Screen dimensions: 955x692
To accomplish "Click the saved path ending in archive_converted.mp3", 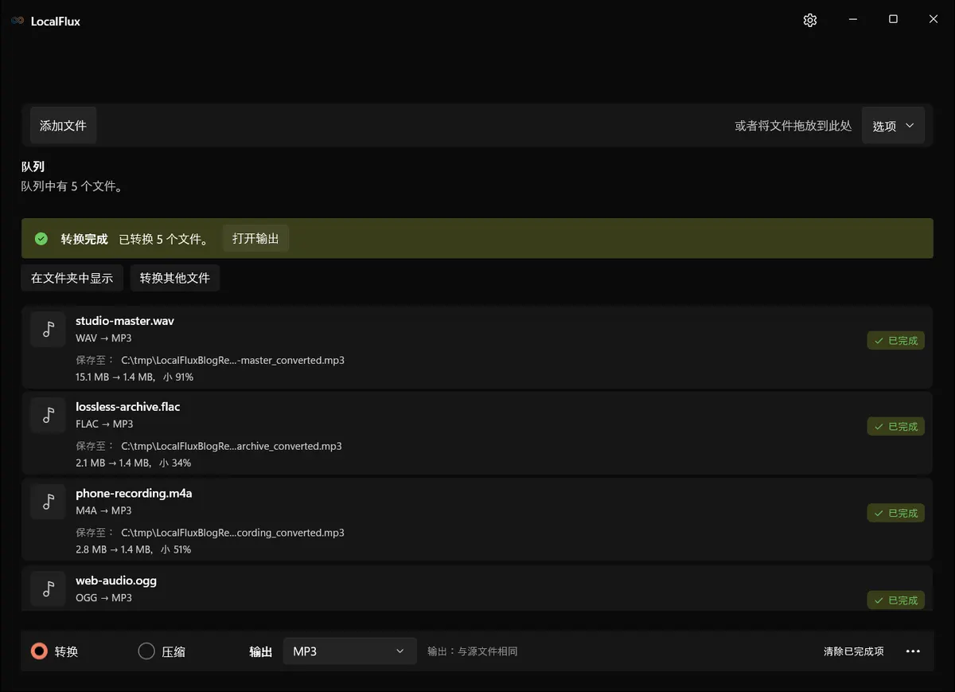I will 232,446.
